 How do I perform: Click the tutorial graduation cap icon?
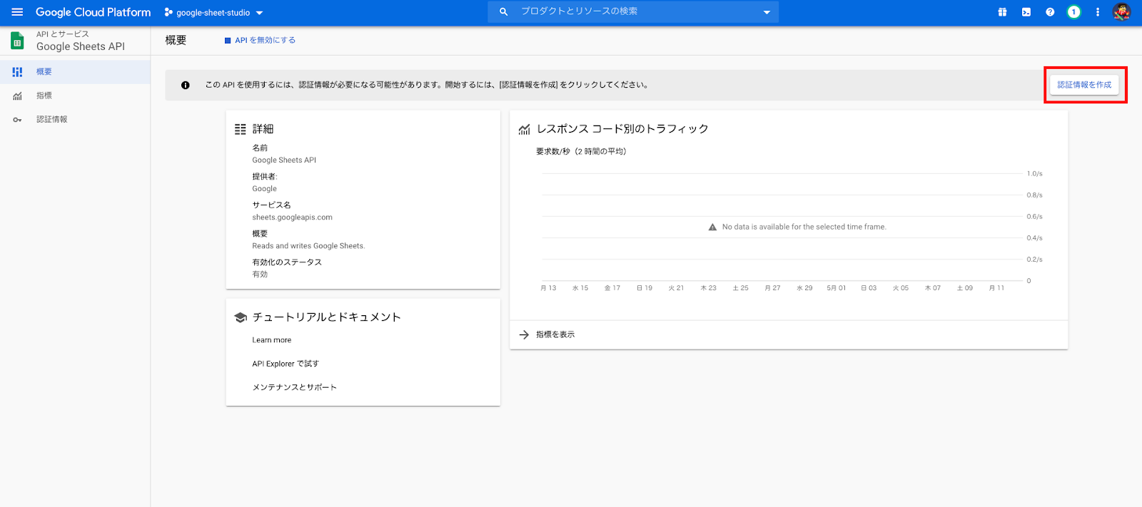(241, 317)
